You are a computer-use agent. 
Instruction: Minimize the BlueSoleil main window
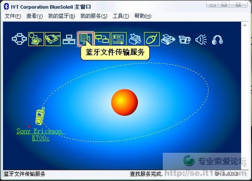(213, 5)
